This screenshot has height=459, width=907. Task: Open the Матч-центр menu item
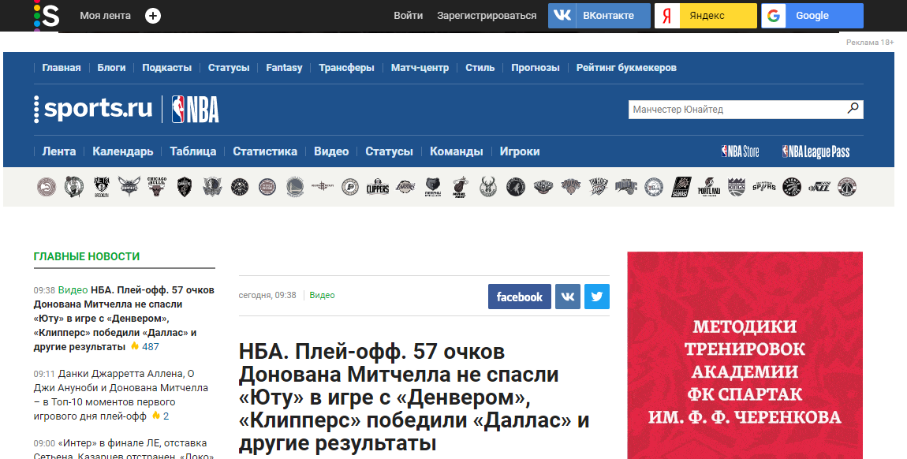pyautogui.click(x=420, y=68)
